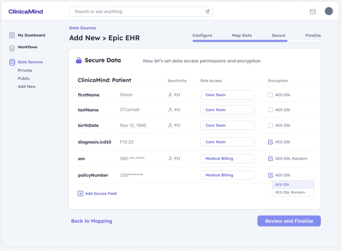
Task: Go to the Secure step tab
Action: (x=279, y=35)
